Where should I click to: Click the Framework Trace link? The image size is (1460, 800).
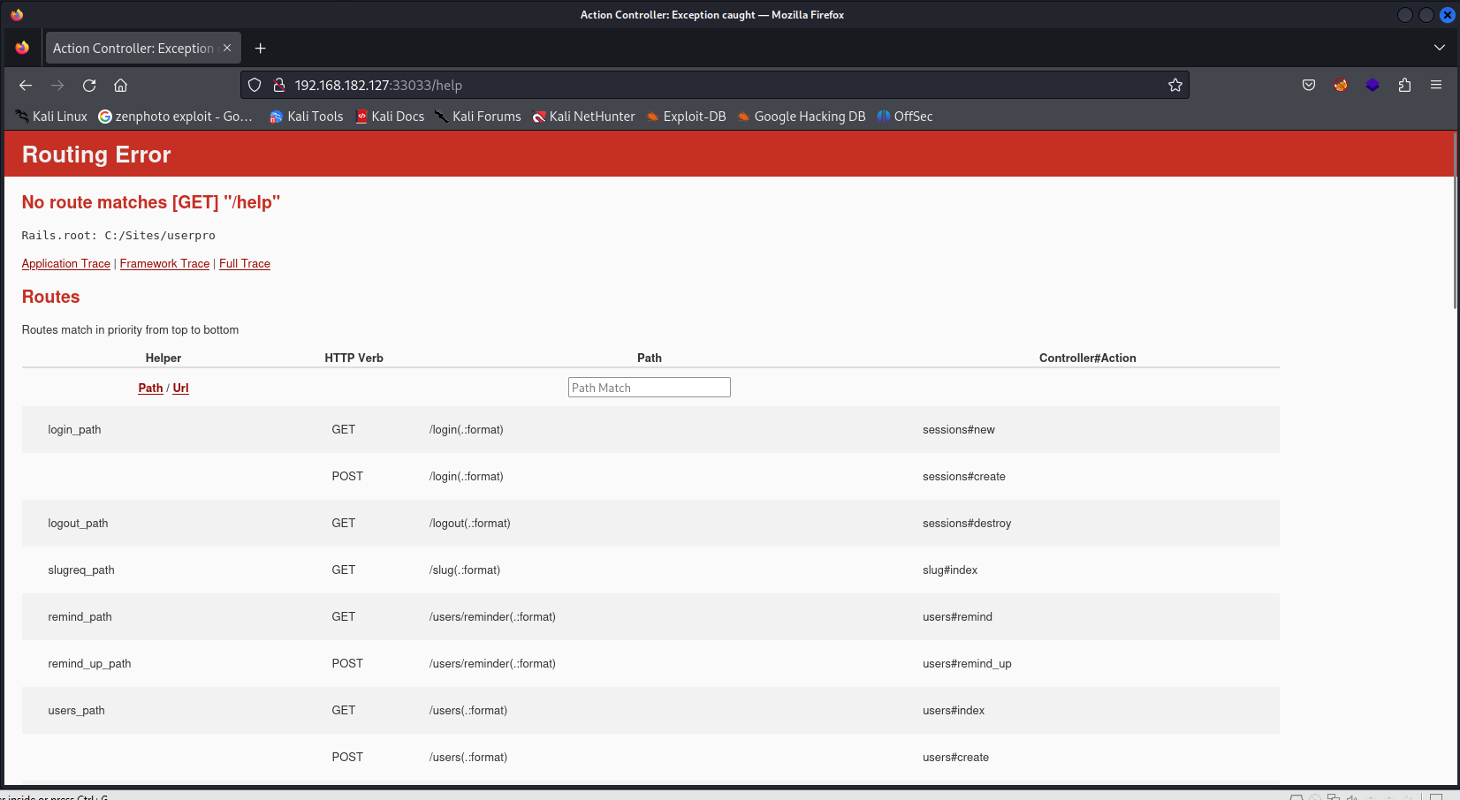coord(164,264)
